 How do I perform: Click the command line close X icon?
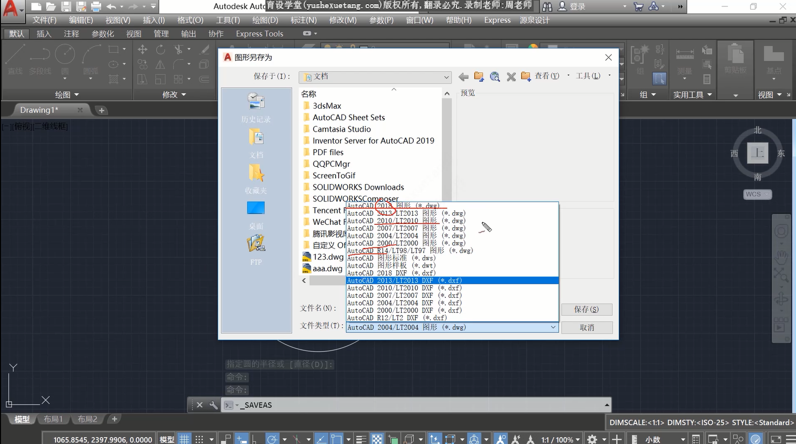click(x=199, y=405)
